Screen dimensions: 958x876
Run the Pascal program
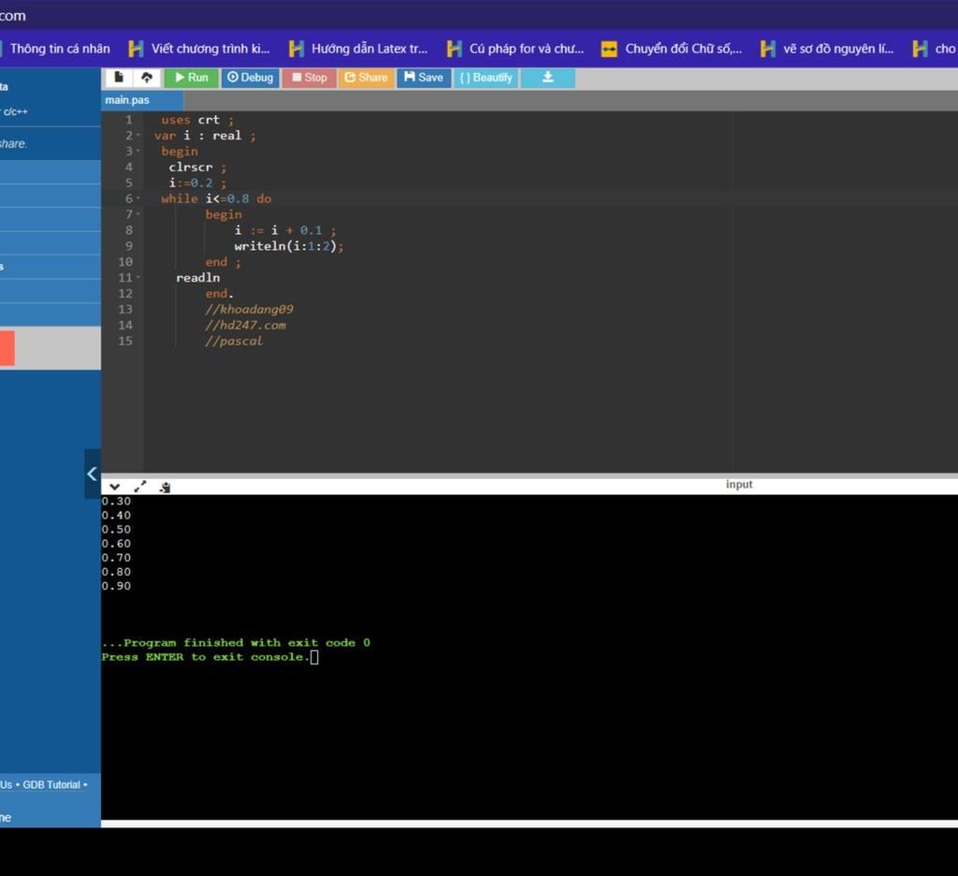[191, 78]
